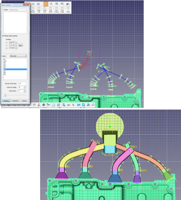This screenshot has width=181, height=200.
Task: Click the blue save disk icon
Action: point(79,105)
